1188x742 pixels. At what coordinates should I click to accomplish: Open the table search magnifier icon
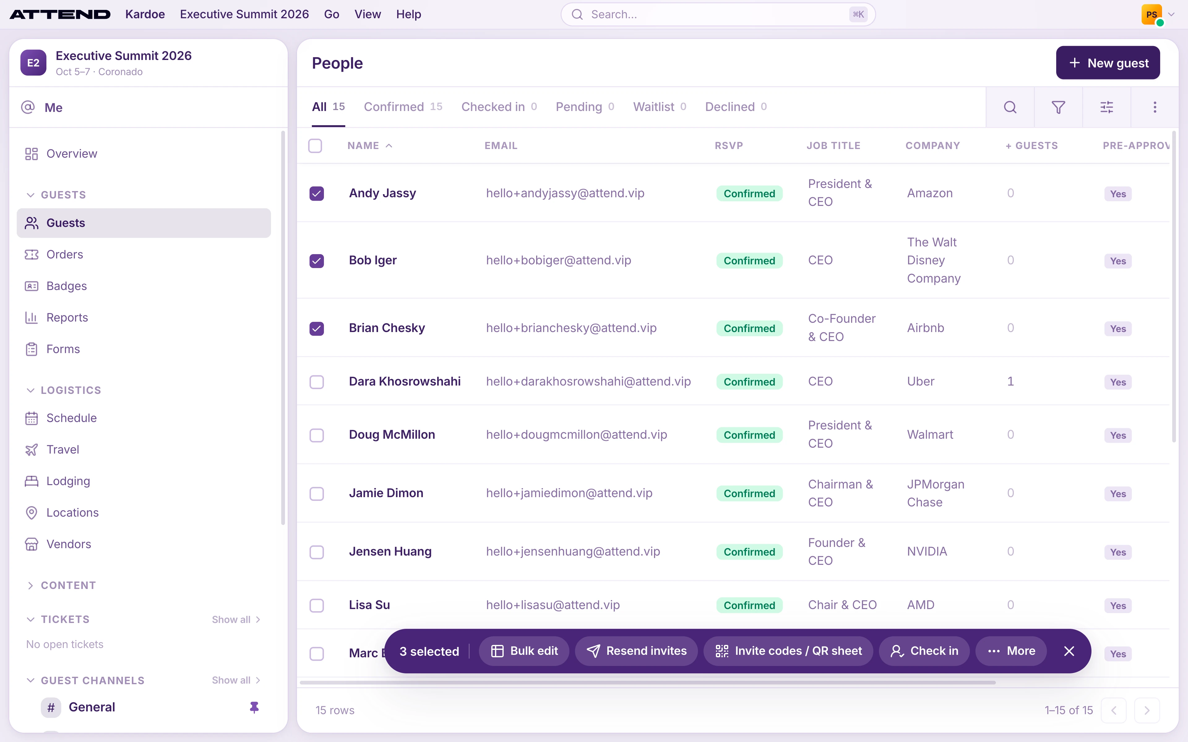tap(1010, 107)
